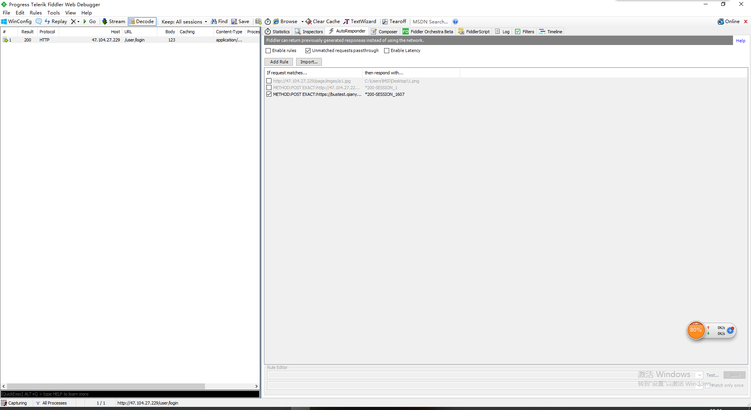Open Fiddler Orchestra Beta tab
This screenshot has width=751, height=410.
(x=428, y=32)
